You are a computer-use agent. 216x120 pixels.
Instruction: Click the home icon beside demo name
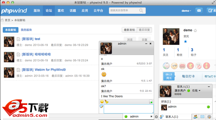click(195, 30)
